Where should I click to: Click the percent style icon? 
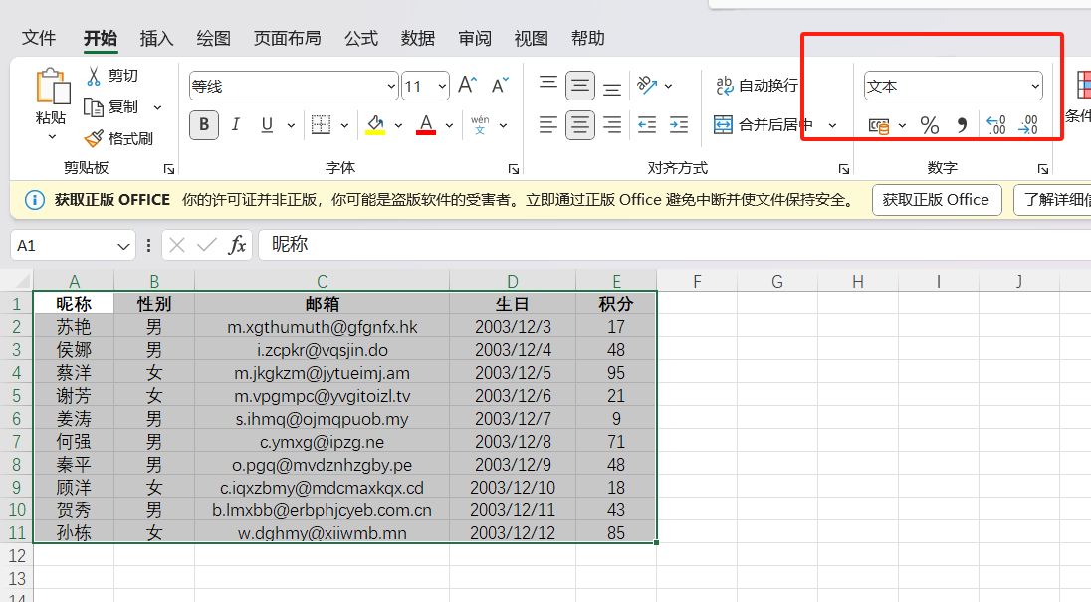click(929, 125)
